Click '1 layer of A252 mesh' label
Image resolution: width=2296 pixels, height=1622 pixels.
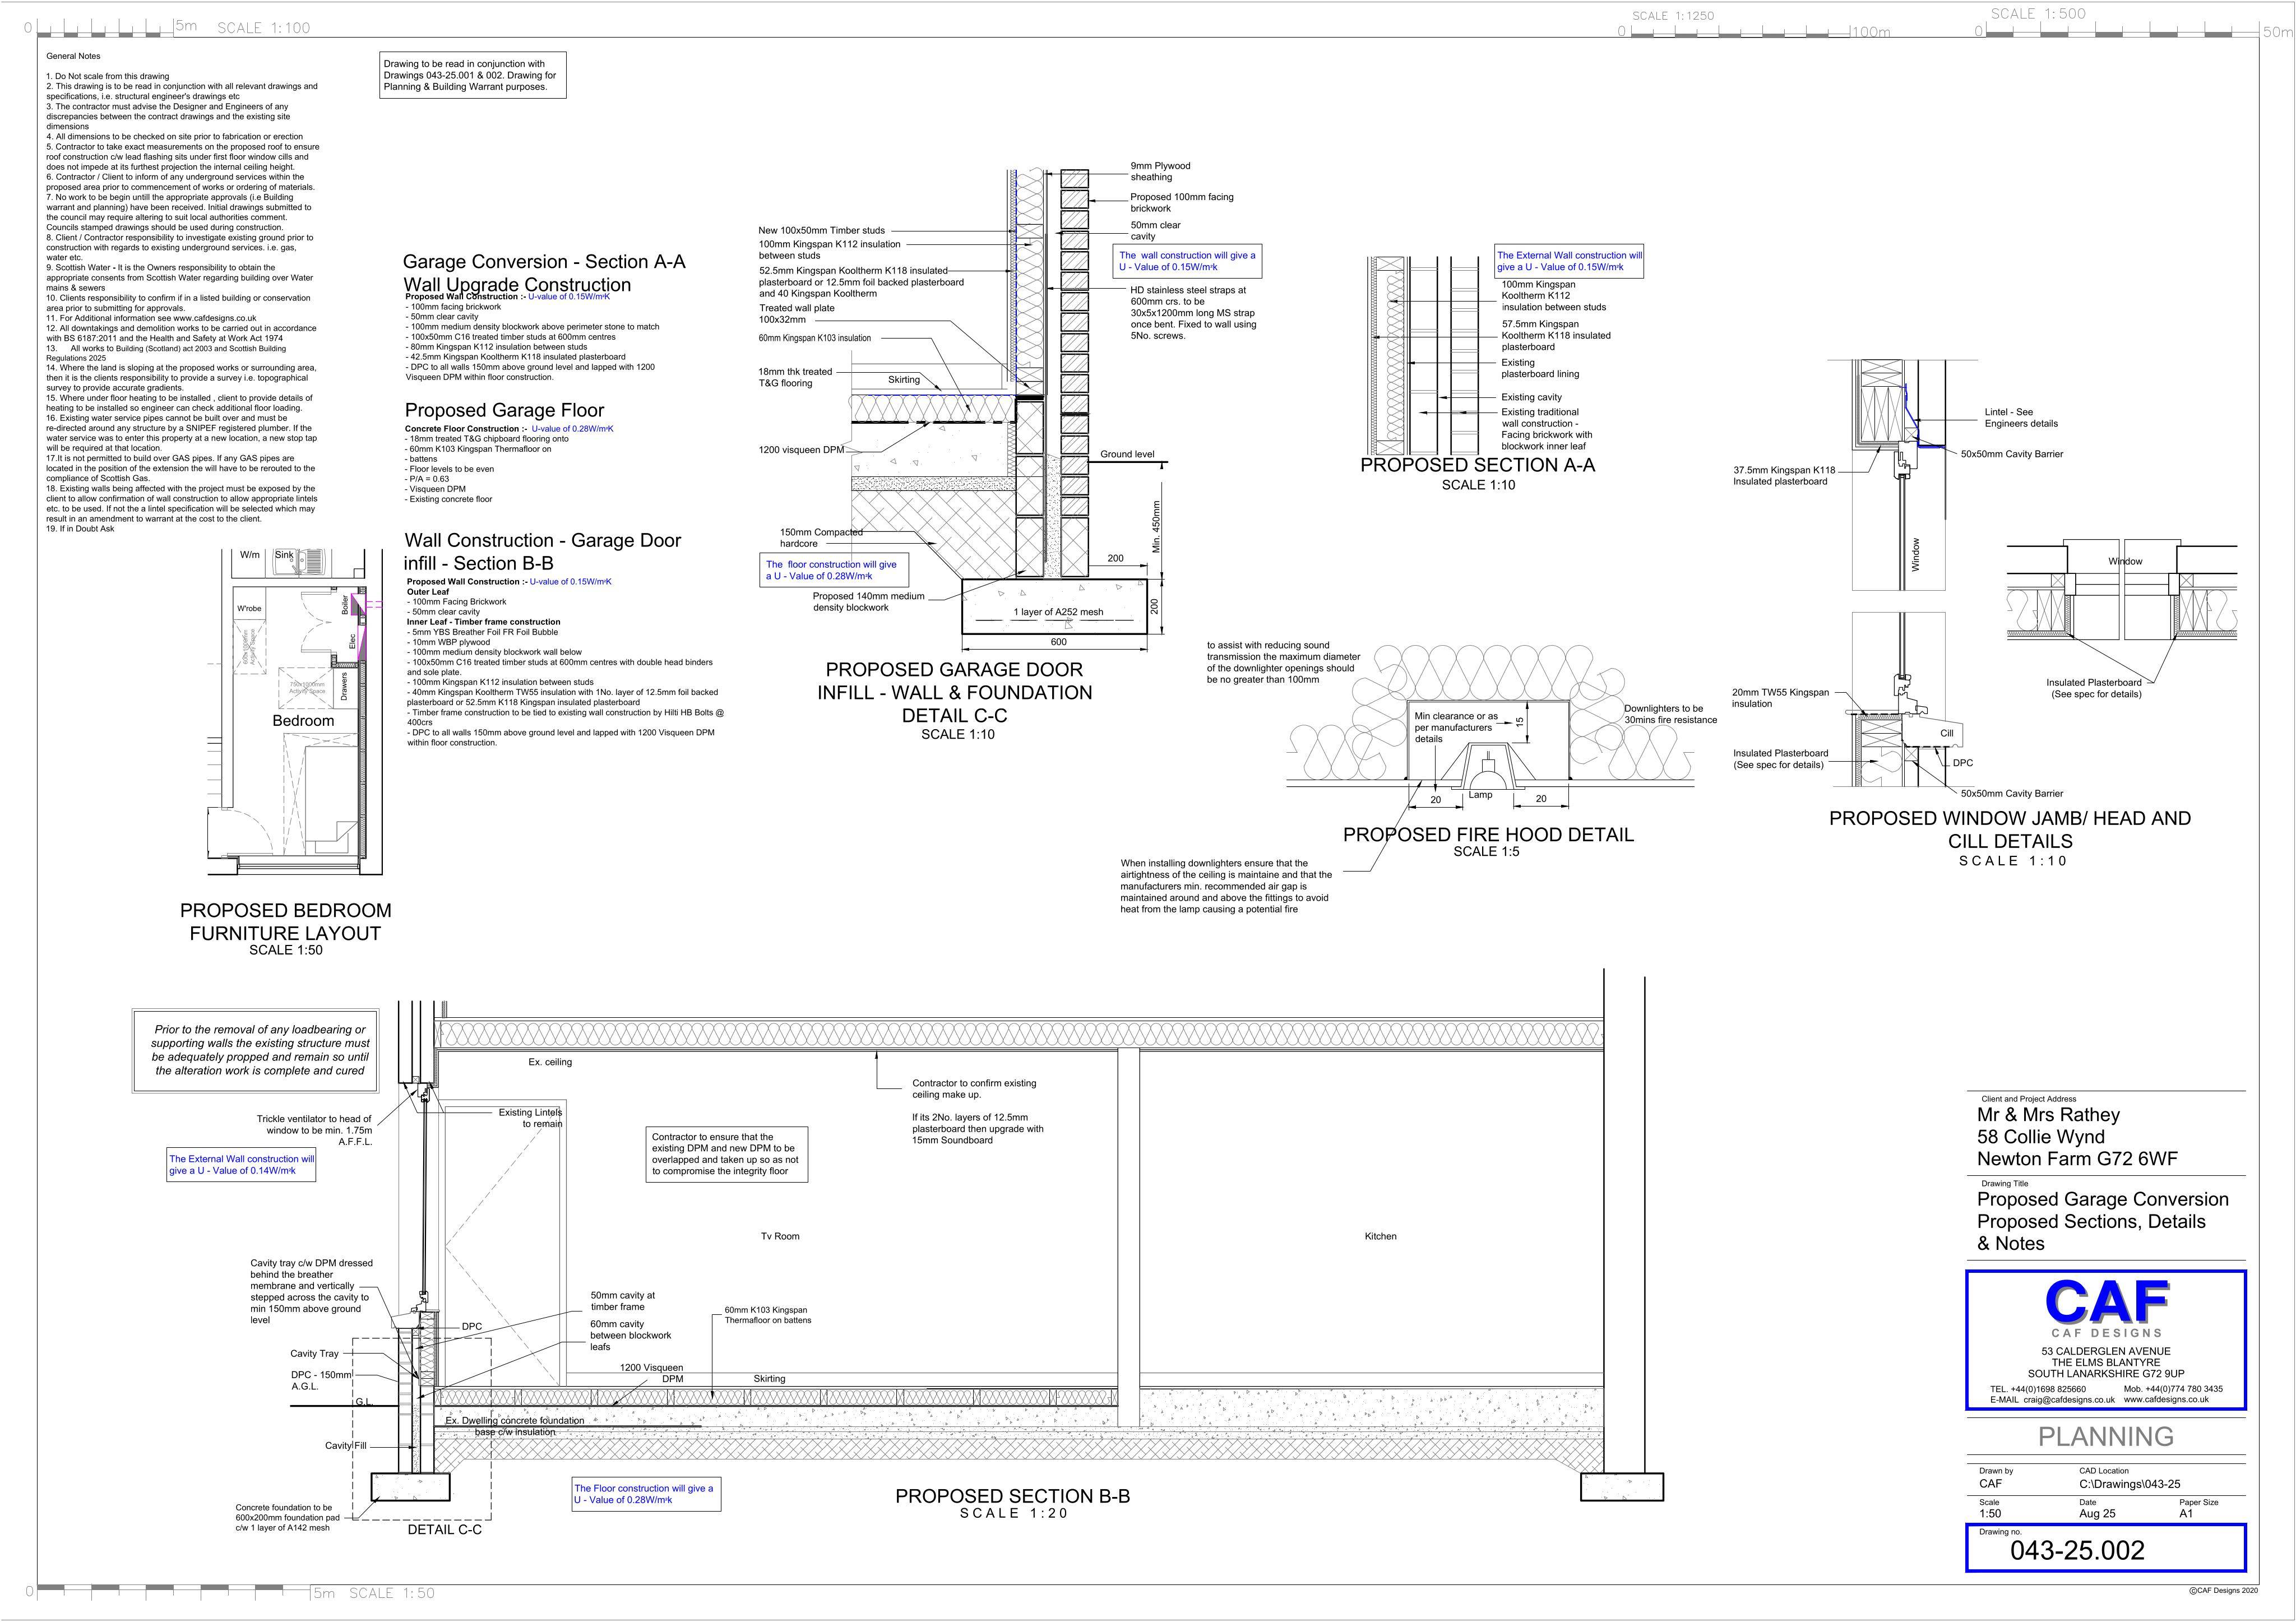1058,612
